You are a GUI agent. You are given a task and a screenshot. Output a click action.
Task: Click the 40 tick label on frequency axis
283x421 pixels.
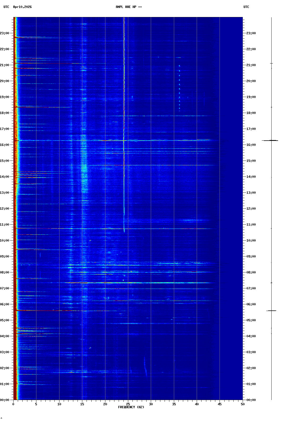tap(197, 404)
